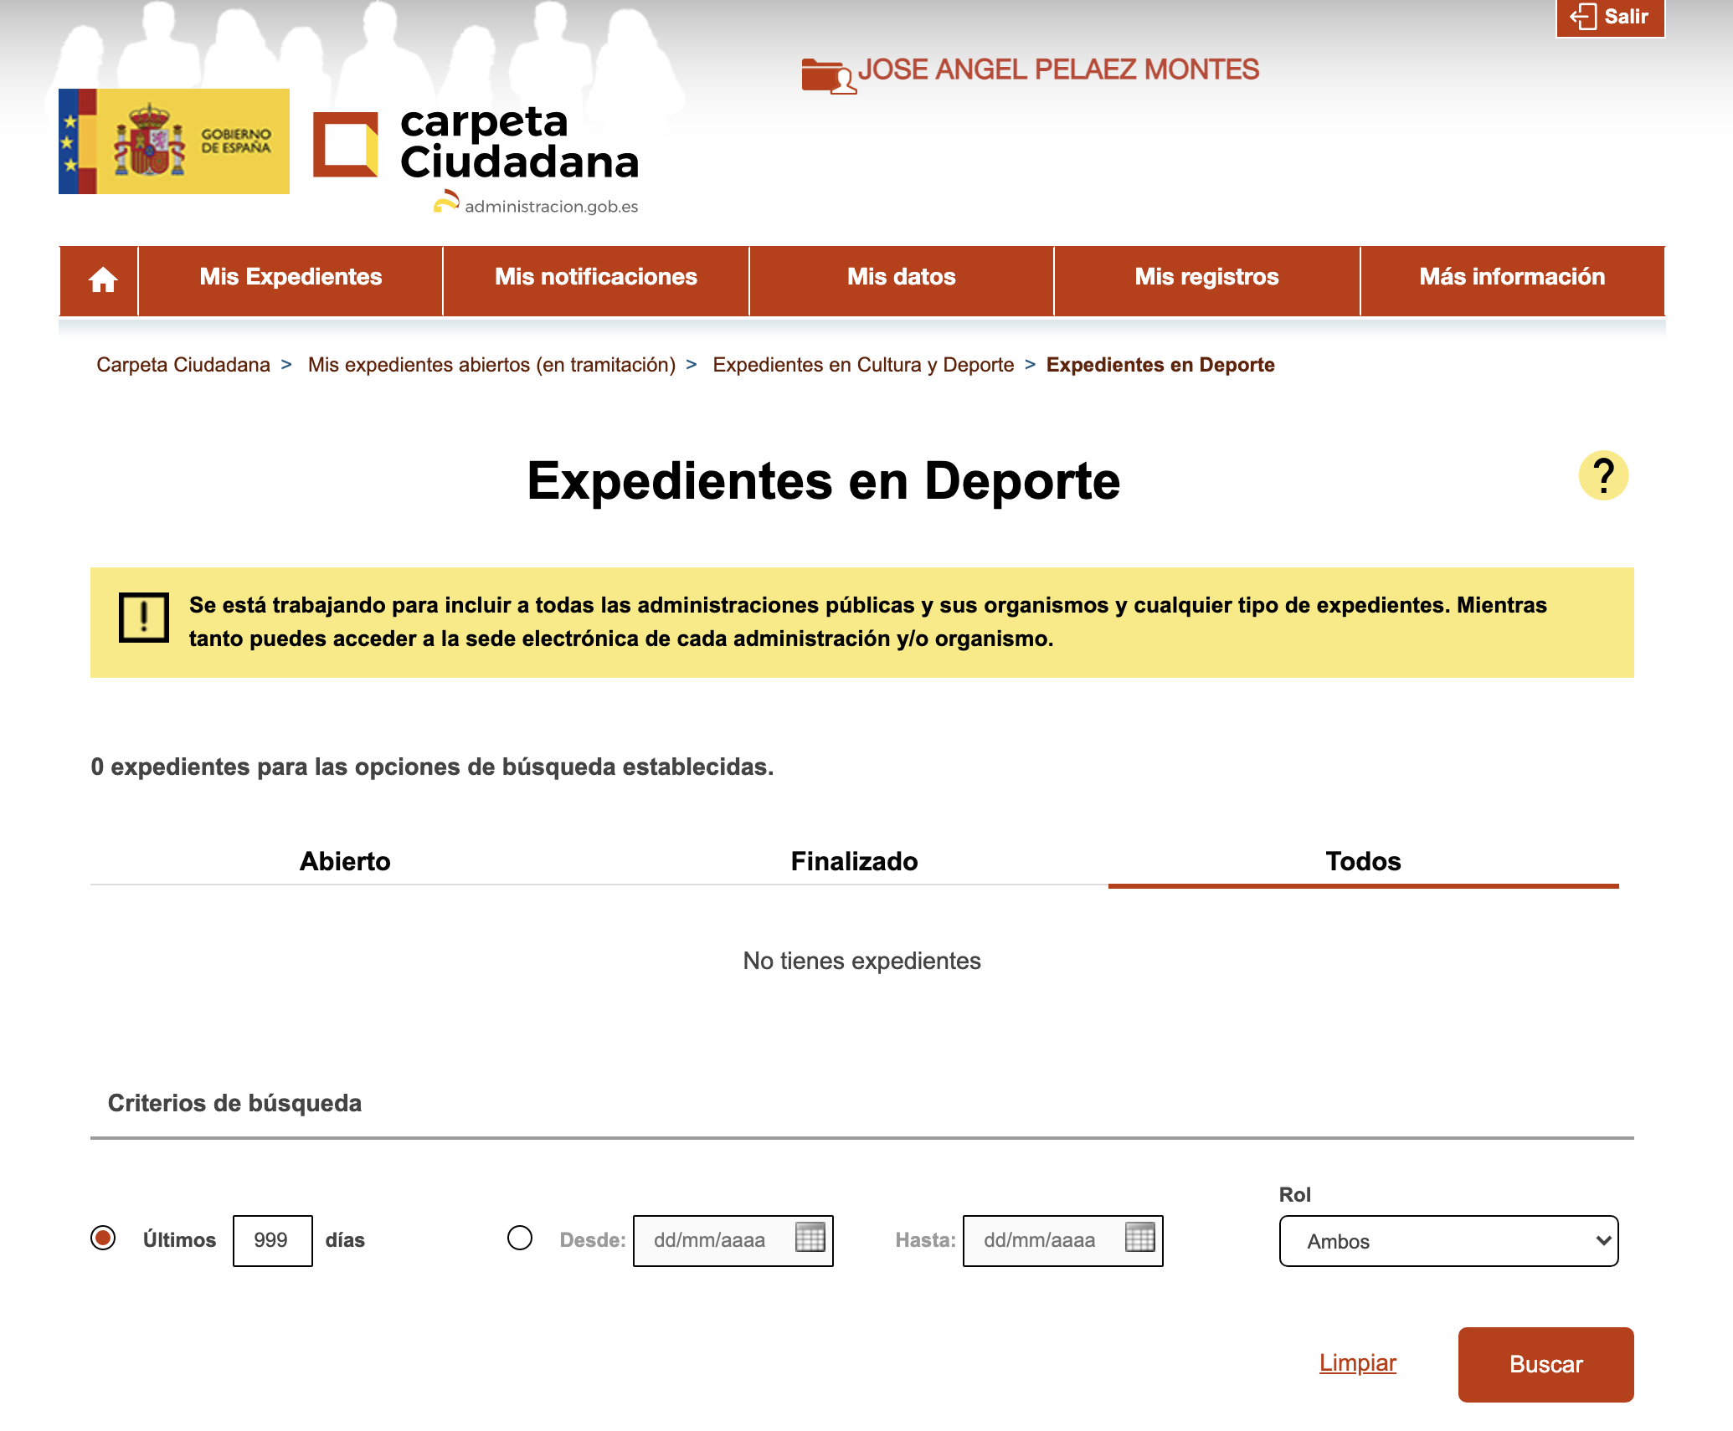Click Salir to log out
Screen dimensions: 1733x1431
coord(1610,17)
